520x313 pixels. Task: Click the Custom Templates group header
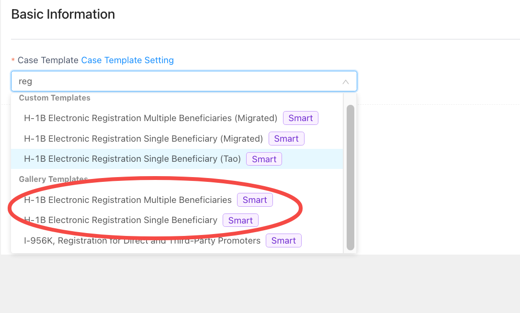tap(55, 98)
